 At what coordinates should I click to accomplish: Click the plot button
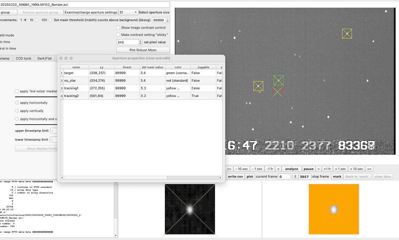coord(250,176)
